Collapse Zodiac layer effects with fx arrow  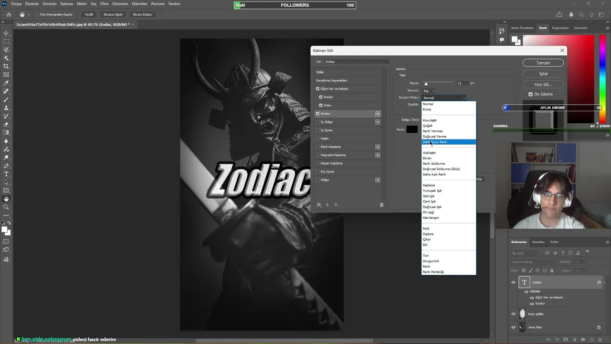point(604,282)
